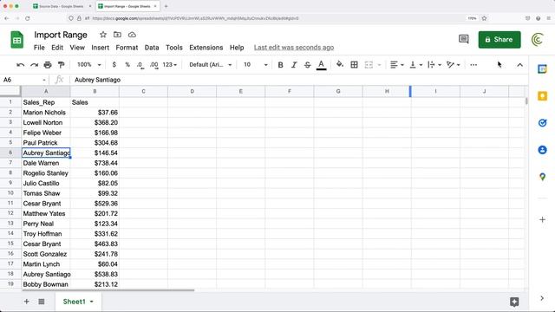
Task: Open the Contacts side panel
Action: [542, 150]
